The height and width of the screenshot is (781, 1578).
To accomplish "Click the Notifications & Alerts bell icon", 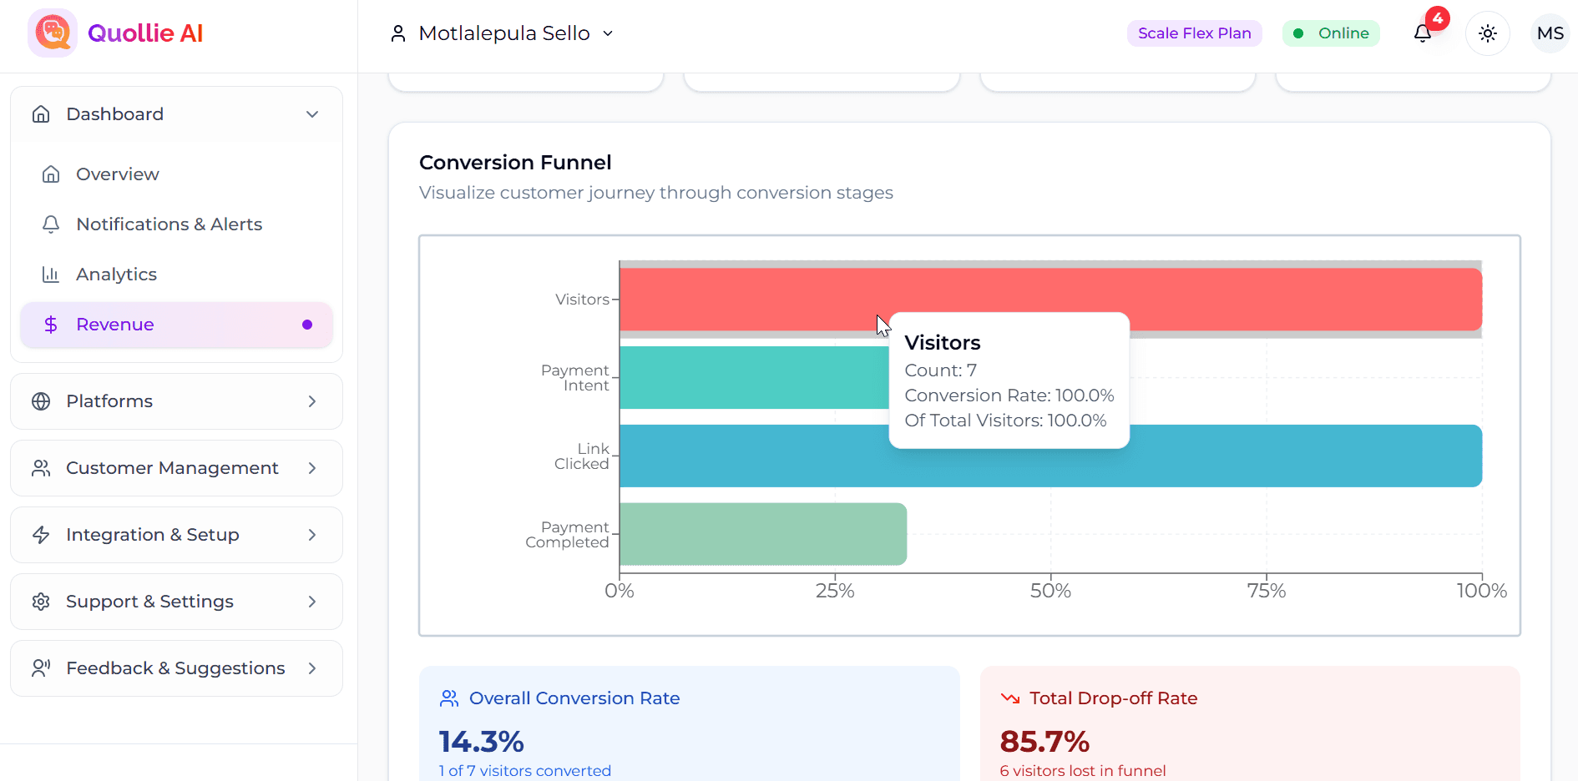I will click(x=52, y=224).
